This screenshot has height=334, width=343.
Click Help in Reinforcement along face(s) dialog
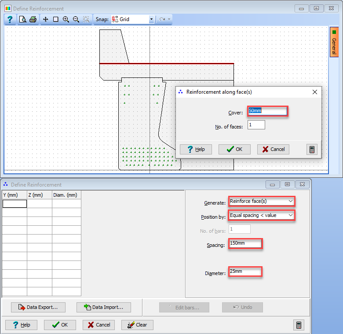(196, 149)
